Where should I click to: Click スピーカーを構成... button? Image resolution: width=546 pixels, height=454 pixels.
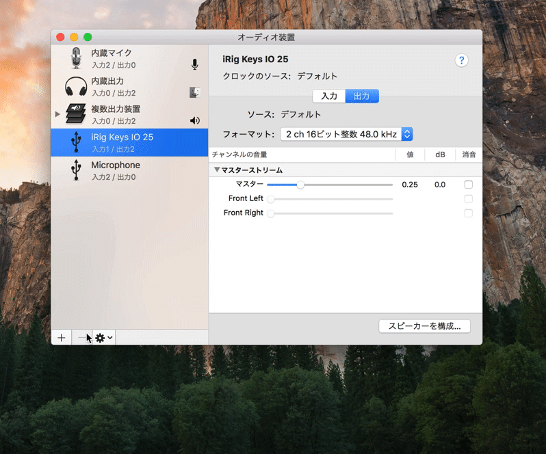pyautogui.click(x=424, y=326)
